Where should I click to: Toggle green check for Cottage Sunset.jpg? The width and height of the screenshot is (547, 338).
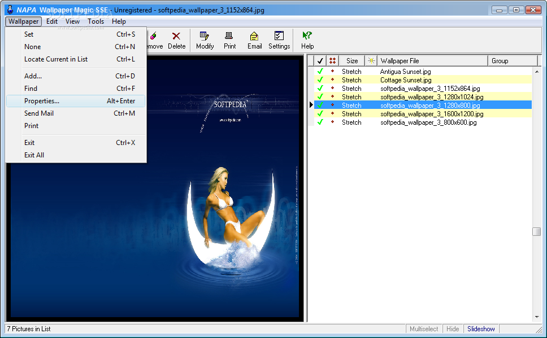click(x=320, y=80)
